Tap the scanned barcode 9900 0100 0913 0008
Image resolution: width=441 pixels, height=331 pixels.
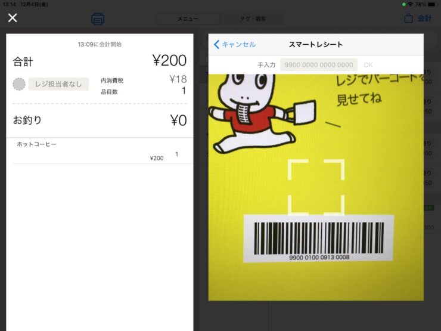(x=318, y=239)
